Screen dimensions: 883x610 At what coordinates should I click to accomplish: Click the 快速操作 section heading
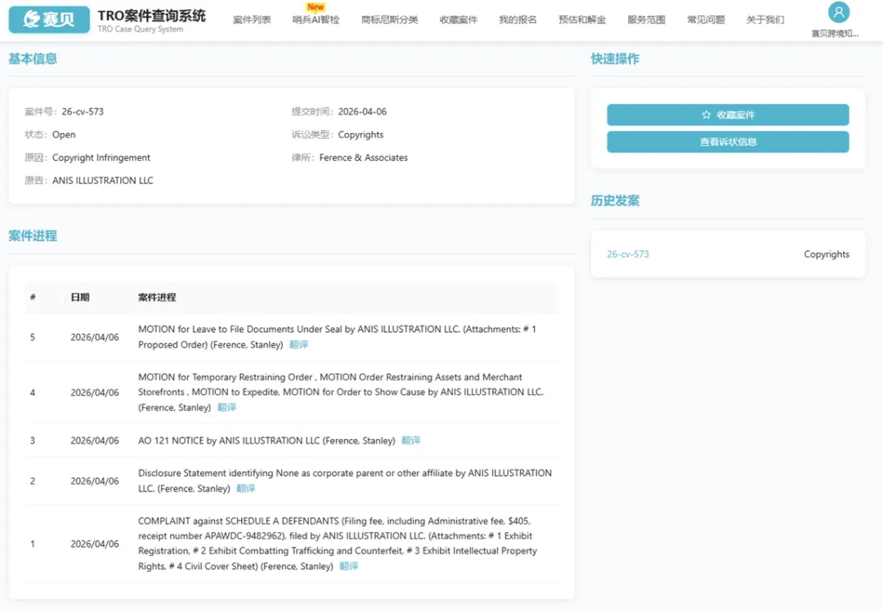pyautogui.click(x=615, y=59)
